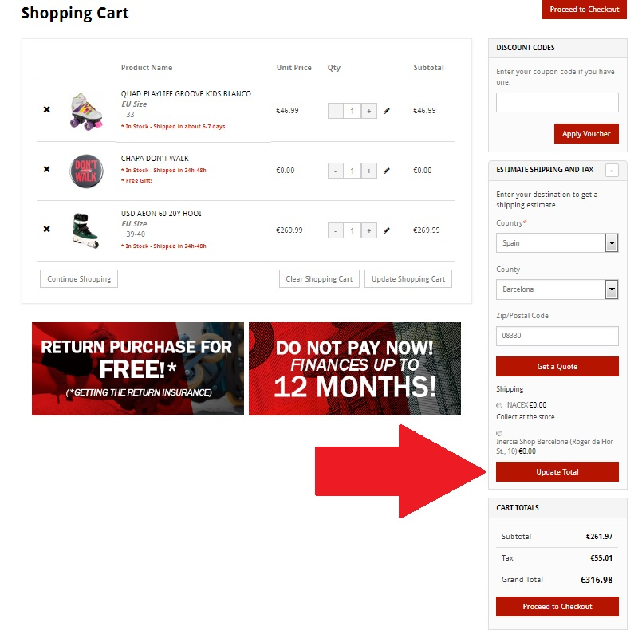Edit the Chapa Don't Walk item with pencil
The image size is (642, 634).
(x=387, y=171)
